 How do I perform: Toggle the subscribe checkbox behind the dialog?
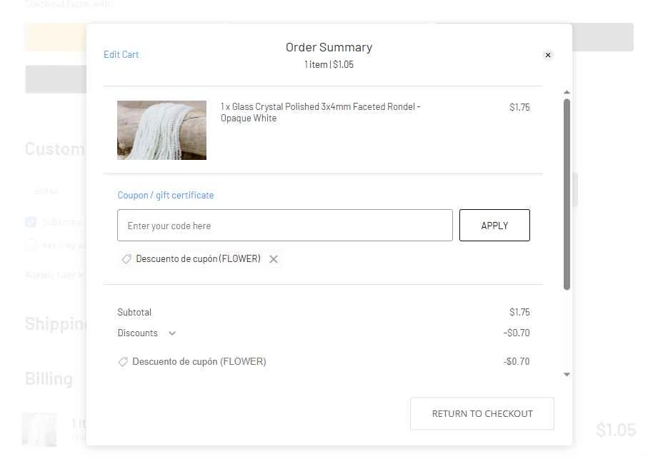pos(31,222)
